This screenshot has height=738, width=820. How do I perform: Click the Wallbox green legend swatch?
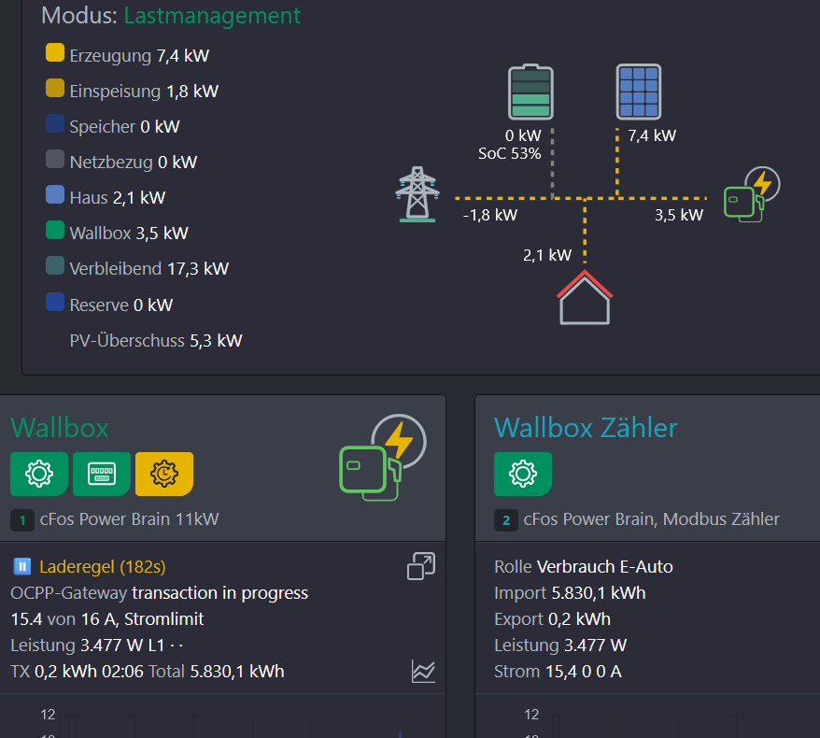click(x=55, y=230)
